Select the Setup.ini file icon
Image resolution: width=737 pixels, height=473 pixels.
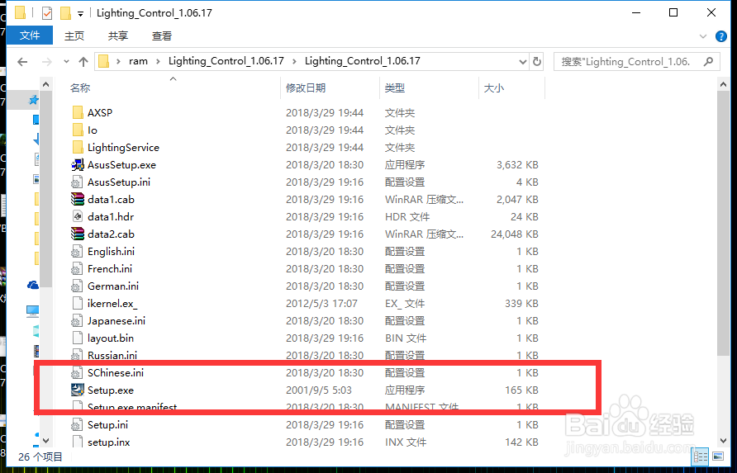coord(77,425)
